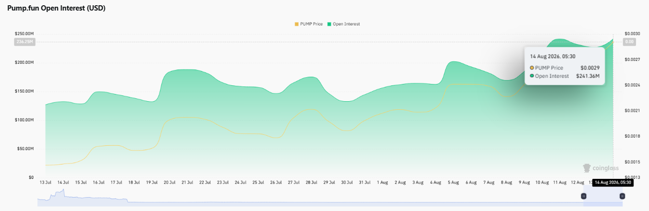
Task: Click the 9 Aug date label
Action: point(524,183)
